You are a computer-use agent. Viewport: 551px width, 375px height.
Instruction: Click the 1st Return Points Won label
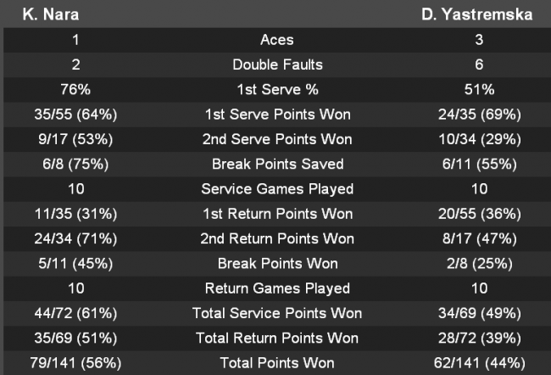coord(277,215)
